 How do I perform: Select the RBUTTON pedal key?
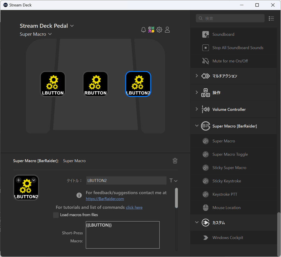point(95,84)
